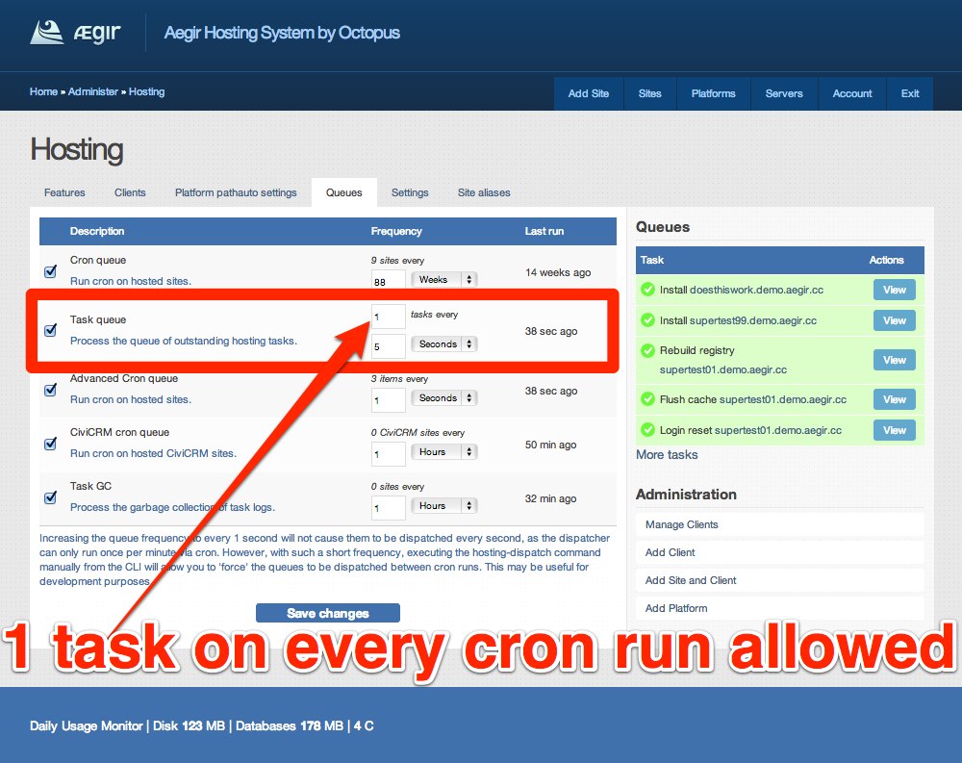Toggle the CiviCRM cron queue checkbox
The image size is (962, 763).
[x=51, y=444]
